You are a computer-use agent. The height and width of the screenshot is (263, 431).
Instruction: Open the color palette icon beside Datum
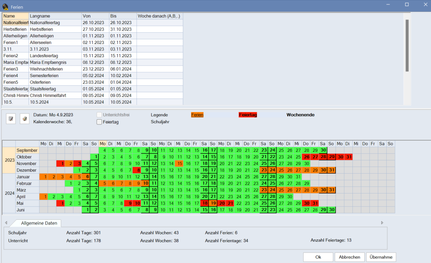pyautogui.click(x=25, y=118)
